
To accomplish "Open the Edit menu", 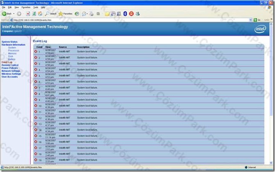I will (10, 7).
